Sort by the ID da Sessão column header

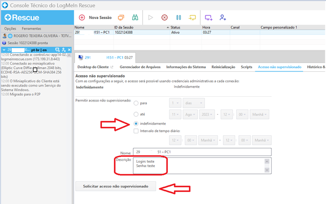tap(142, 27)
